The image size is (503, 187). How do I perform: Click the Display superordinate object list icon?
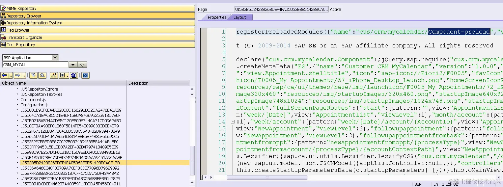click(54, 75)
